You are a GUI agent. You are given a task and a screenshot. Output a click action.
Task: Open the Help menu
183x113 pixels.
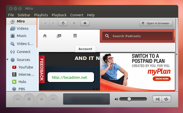(x=91, y=15)
